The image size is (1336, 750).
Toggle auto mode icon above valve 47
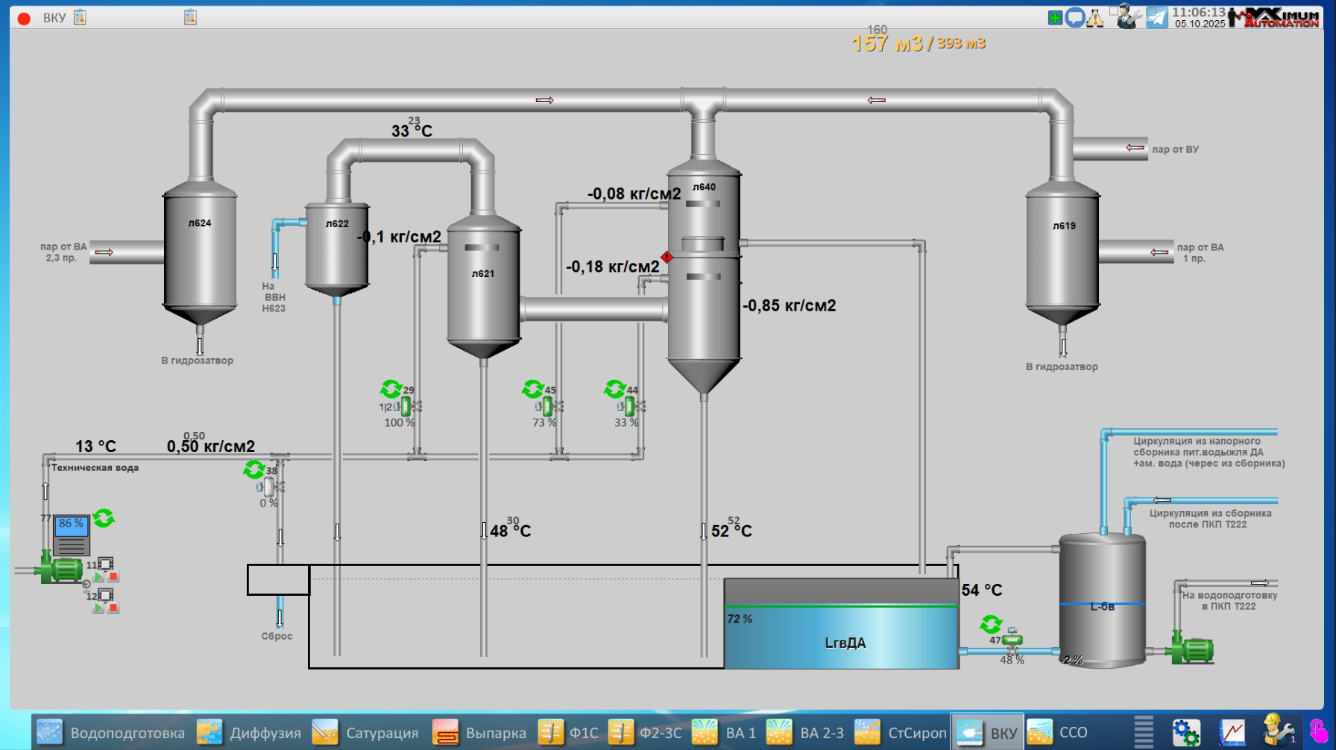(991, 623)
